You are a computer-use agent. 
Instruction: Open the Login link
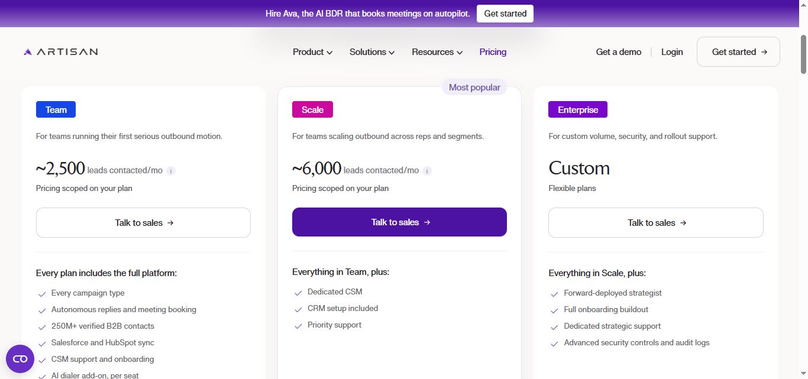672,52
